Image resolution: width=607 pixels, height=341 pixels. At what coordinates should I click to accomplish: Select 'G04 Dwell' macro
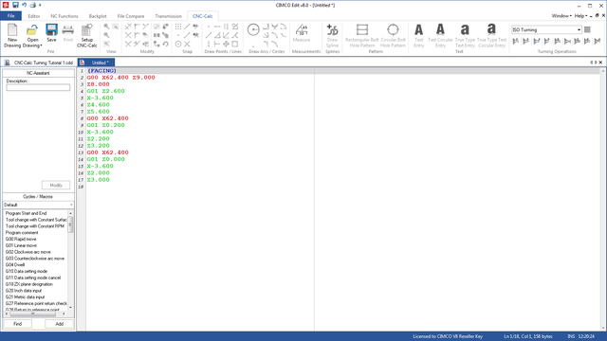(15, 265)
